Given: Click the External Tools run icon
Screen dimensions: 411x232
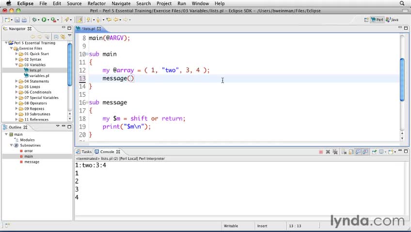Looking at the screenshot, I should 53,20.
